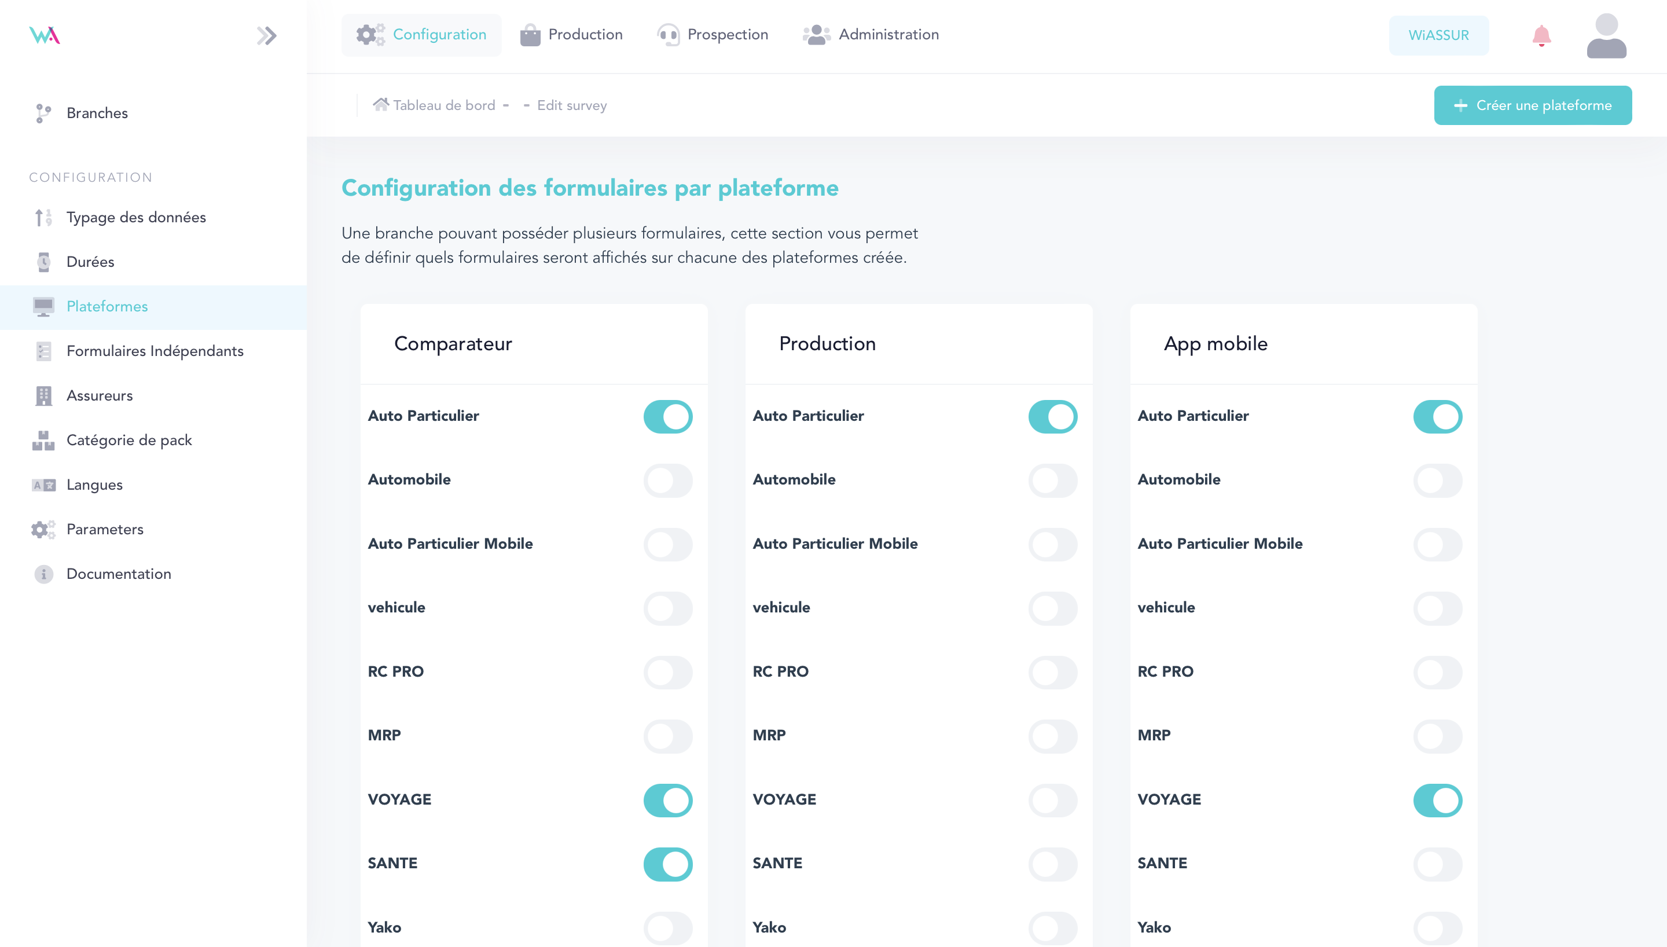Screen dimensions: 1667x947
Task: Turn on RC PRO for Comparateur
Action: 668,672
